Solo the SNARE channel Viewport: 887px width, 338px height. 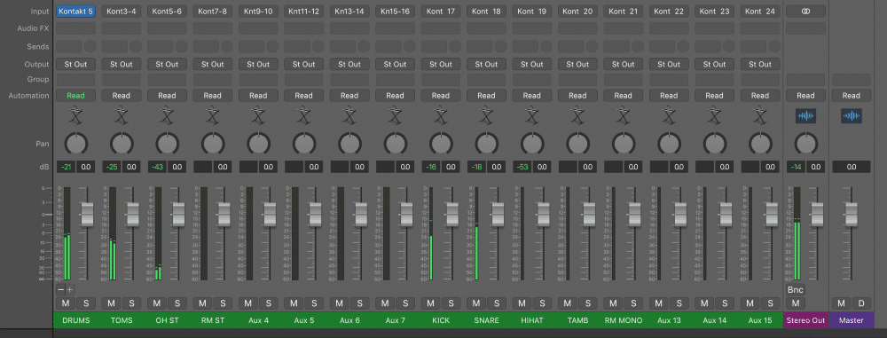click(497, 303)
